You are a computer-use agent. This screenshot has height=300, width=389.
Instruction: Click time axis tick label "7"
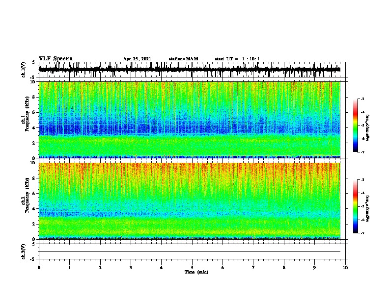pos(253,268)
